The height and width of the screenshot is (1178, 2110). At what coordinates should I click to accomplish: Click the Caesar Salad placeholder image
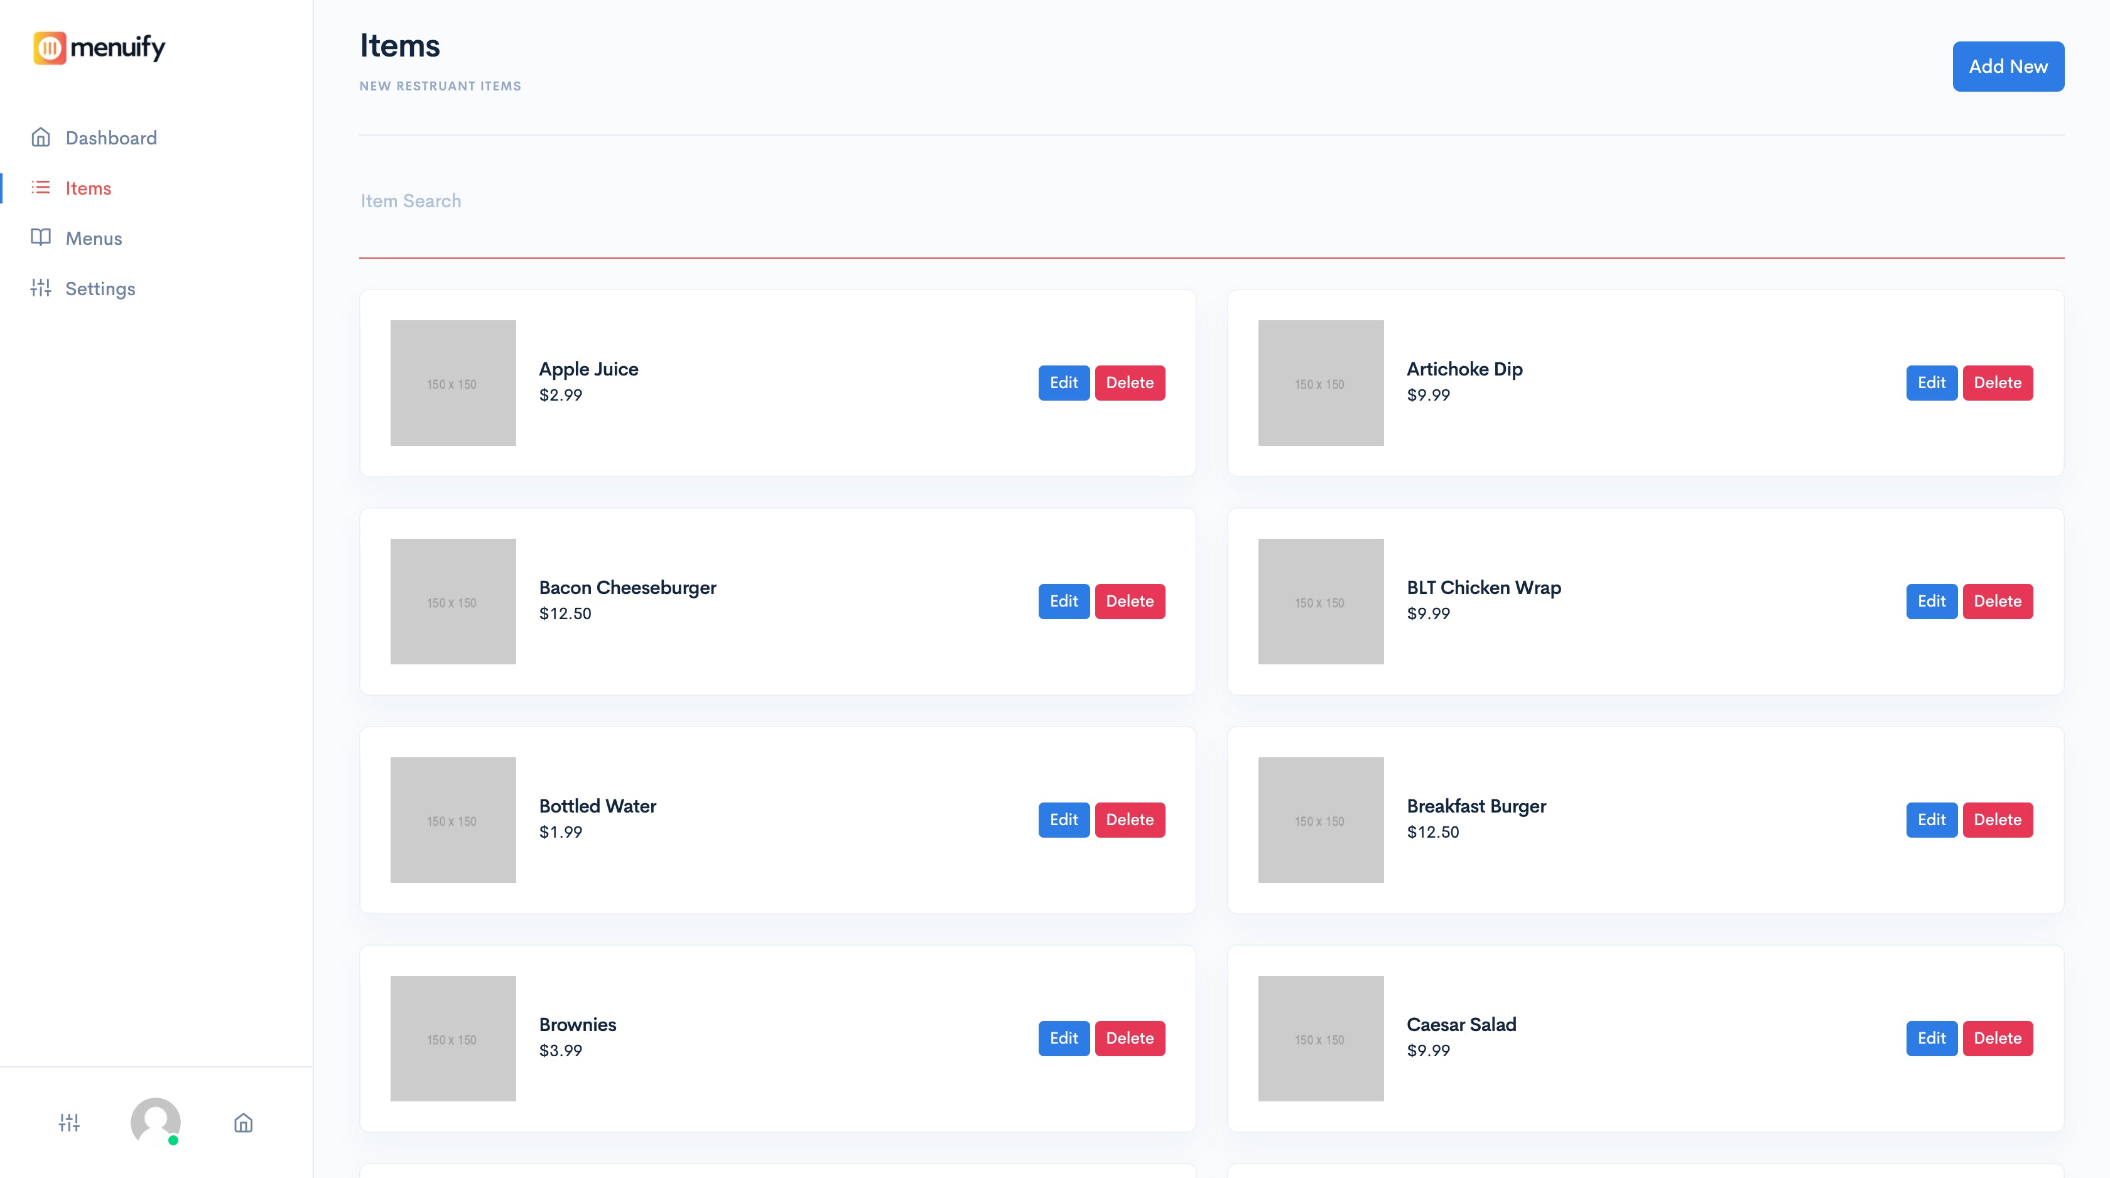click(1321, 1038)
